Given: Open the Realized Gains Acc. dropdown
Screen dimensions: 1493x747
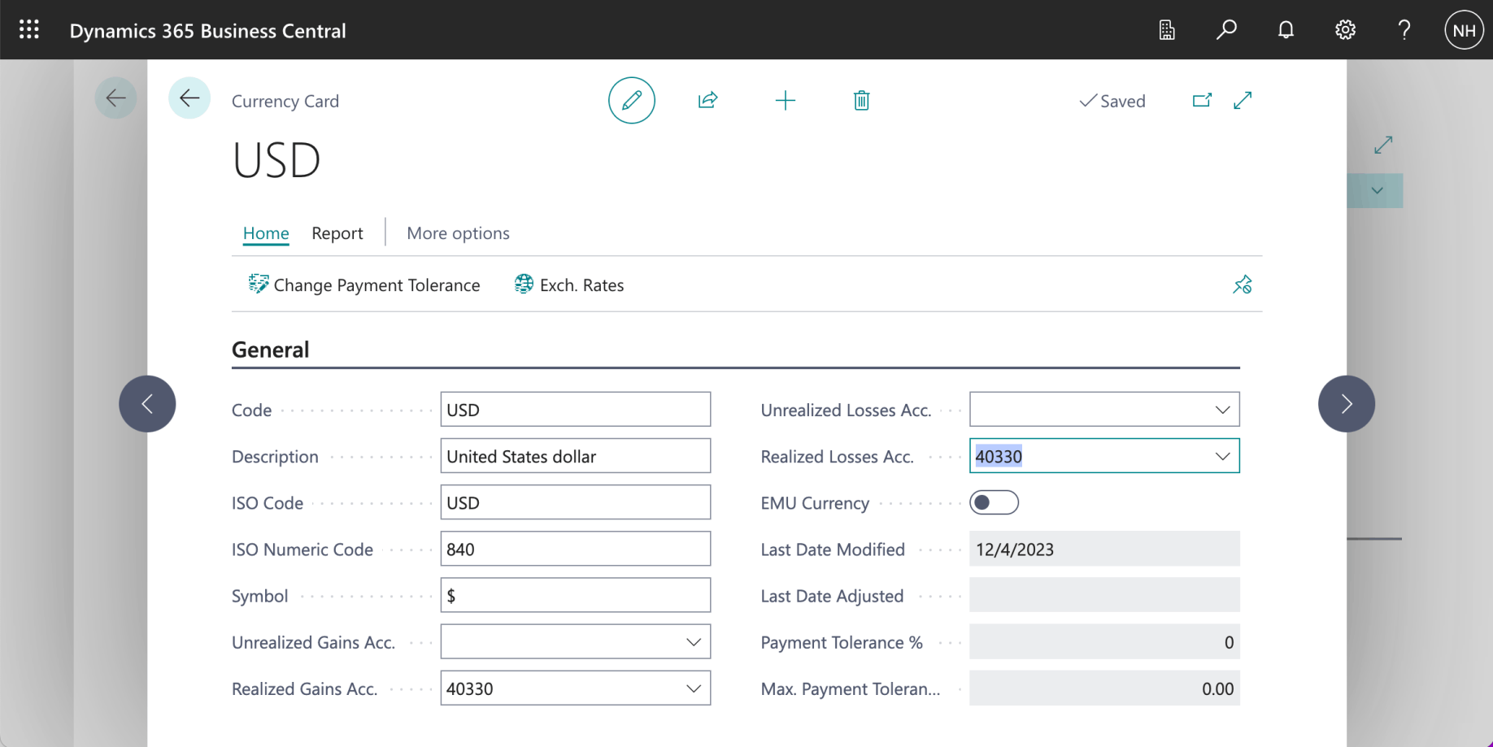Looking at the screenshot, I should pyautogui.click(x=693, y=688).
